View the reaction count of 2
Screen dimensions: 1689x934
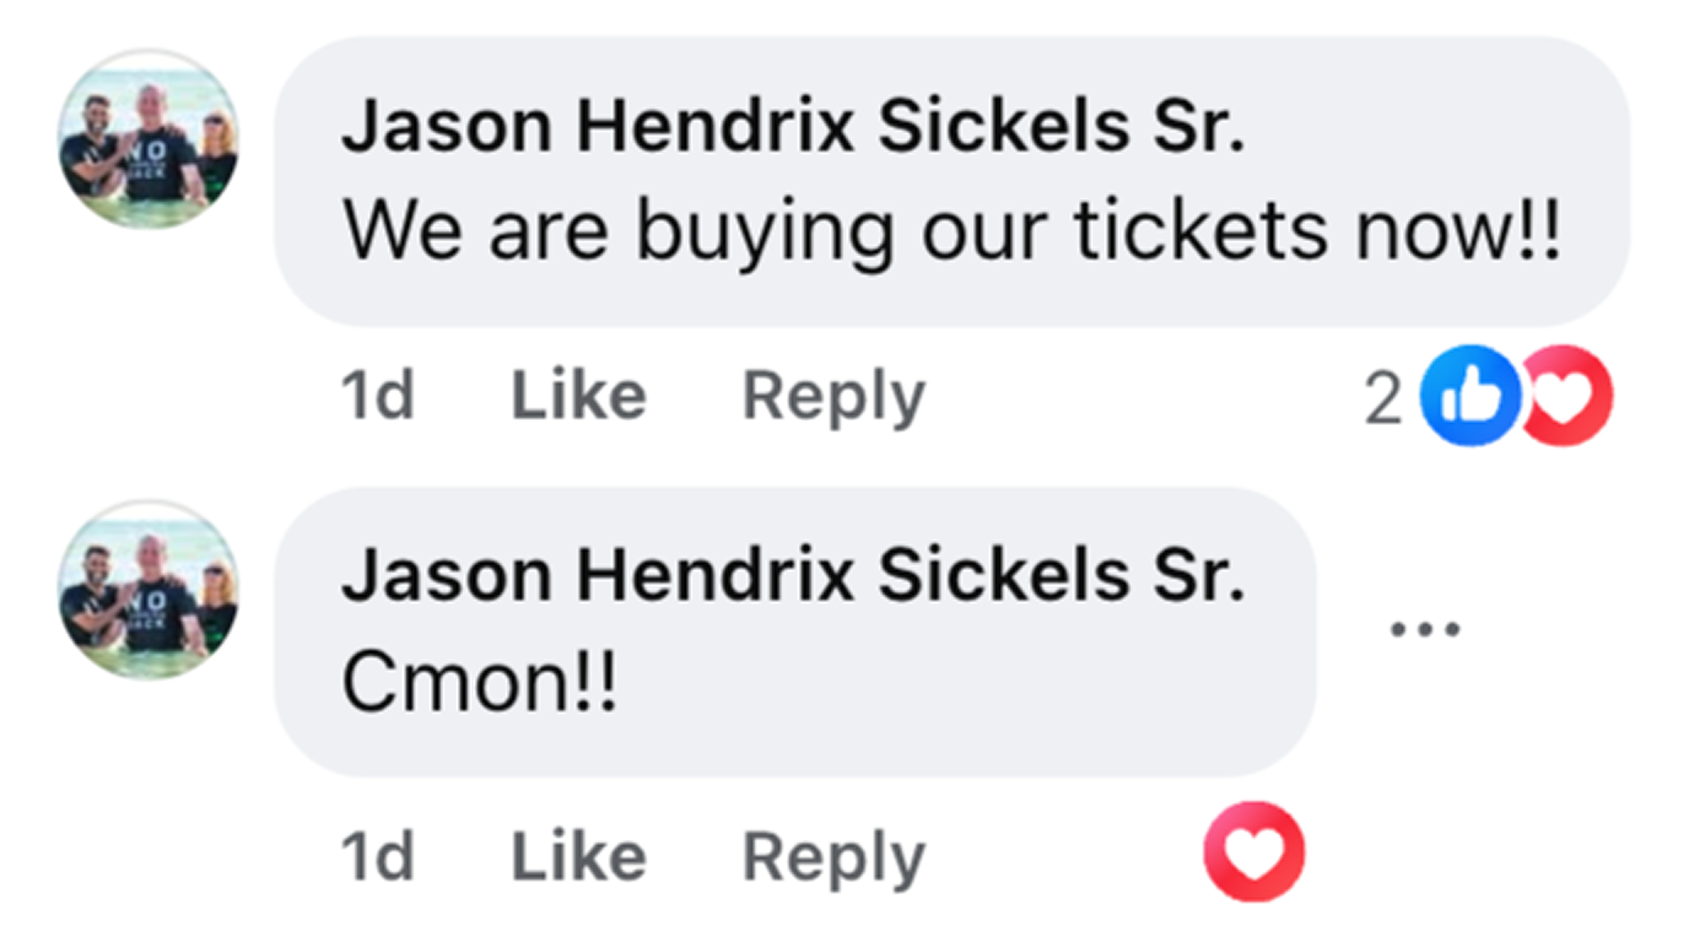[x=1383, y=399]
